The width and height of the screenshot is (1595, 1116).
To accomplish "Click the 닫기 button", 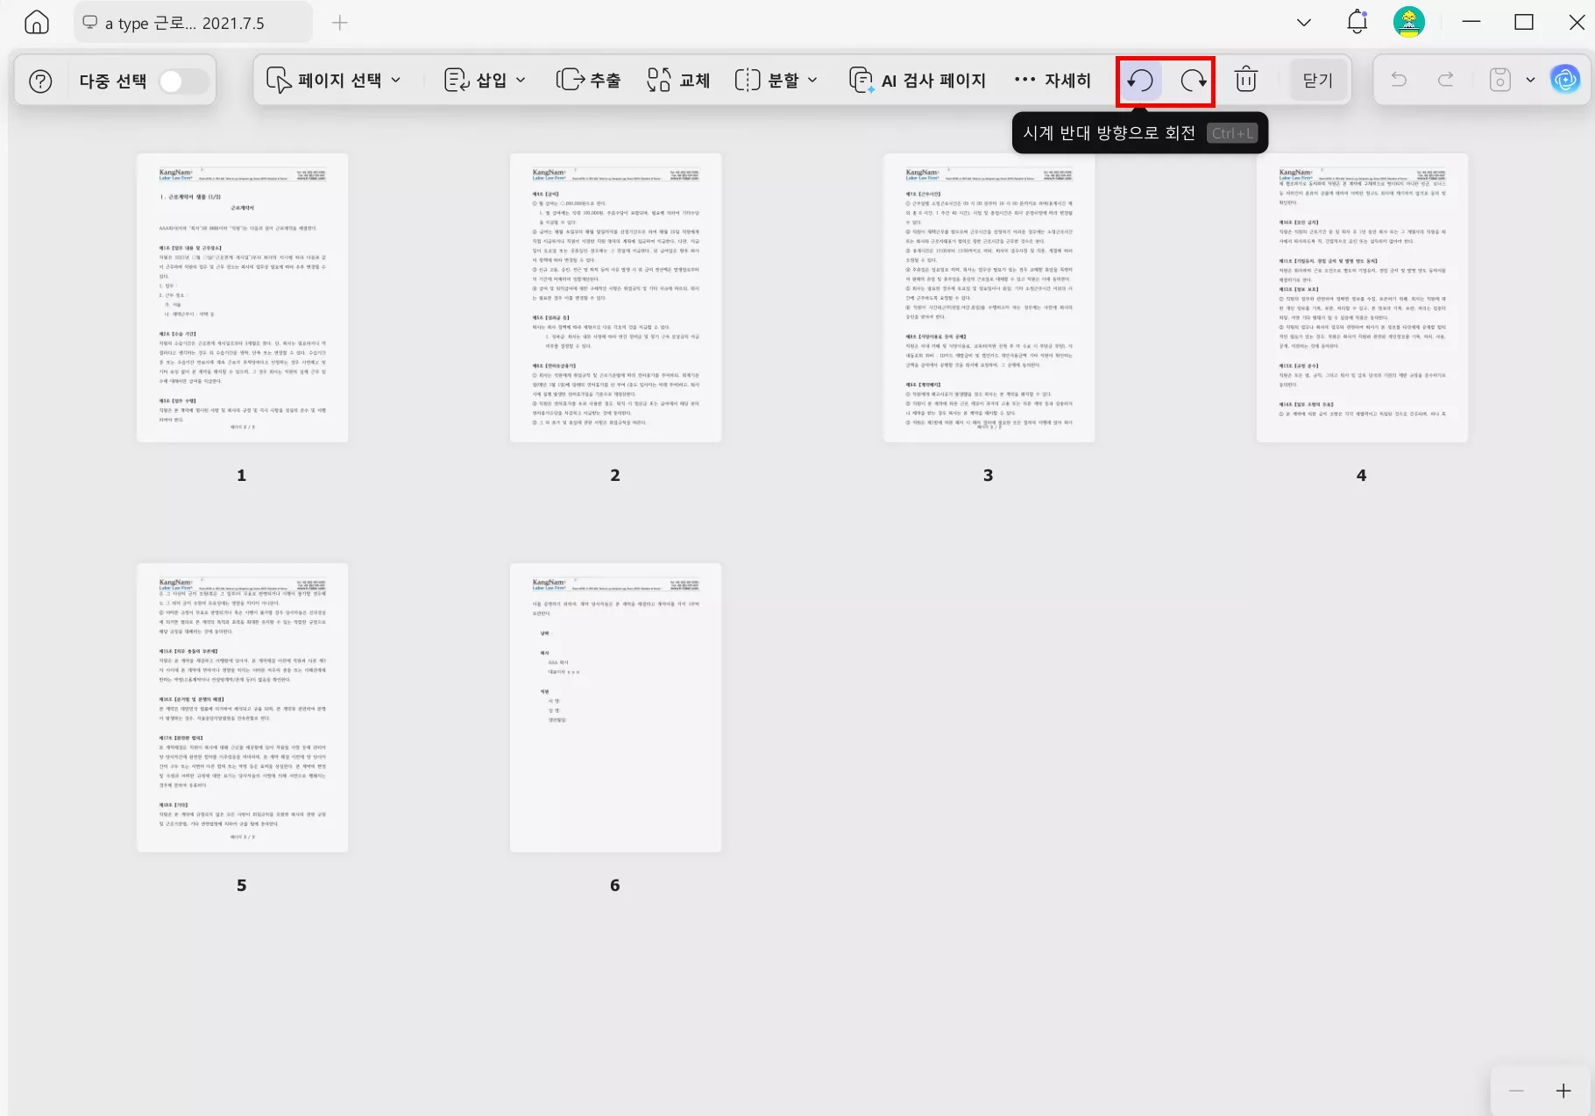I will click(1317, 80).
